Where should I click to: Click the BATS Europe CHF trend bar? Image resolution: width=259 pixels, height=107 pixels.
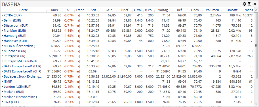point(78,72)
